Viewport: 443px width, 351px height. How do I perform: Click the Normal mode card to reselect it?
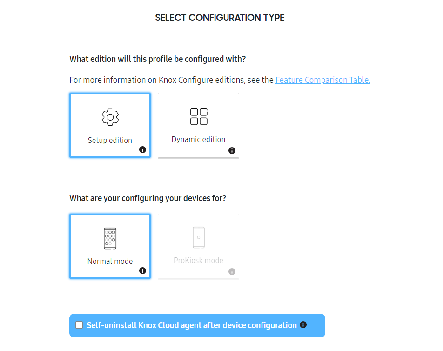[110, 246]
